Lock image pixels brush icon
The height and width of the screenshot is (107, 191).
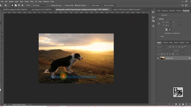coord(164,54)
